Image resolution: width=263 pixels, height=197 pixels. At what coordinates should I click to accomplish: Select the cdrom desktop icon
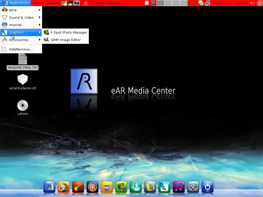pos(23,108)
